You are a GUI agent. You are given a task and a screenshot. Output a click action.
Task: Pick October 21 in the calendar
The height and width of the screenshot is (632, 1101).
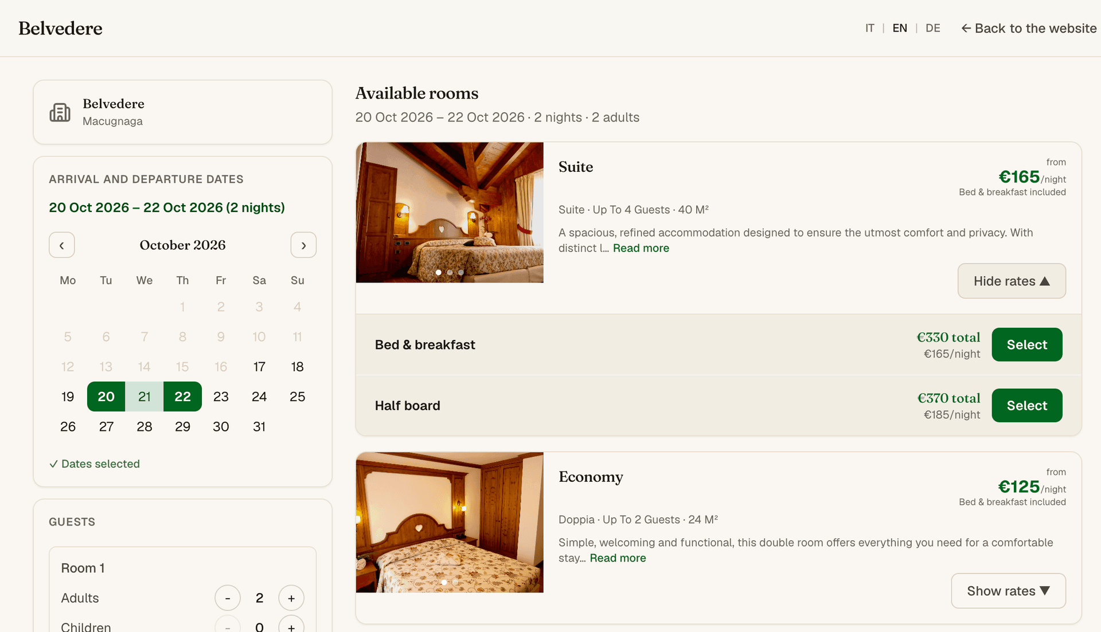(145, 397)
